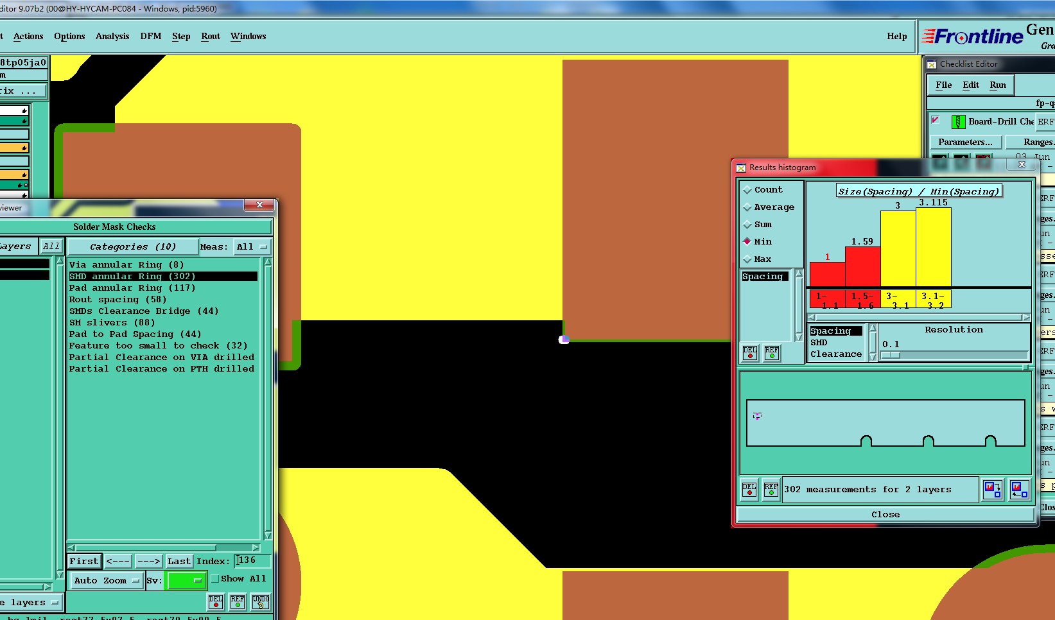Click Categories (10) header button

pyautogui.click(x=133, y=247)
